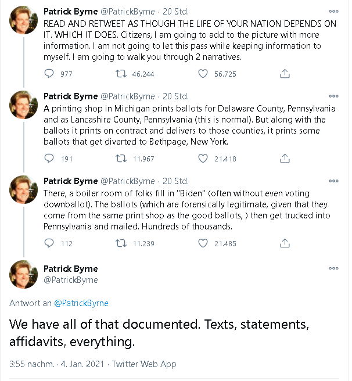Share the READ AND RETWEET tweet
Viewport: 352px width, 381px height.
click(x=285, y=74)
